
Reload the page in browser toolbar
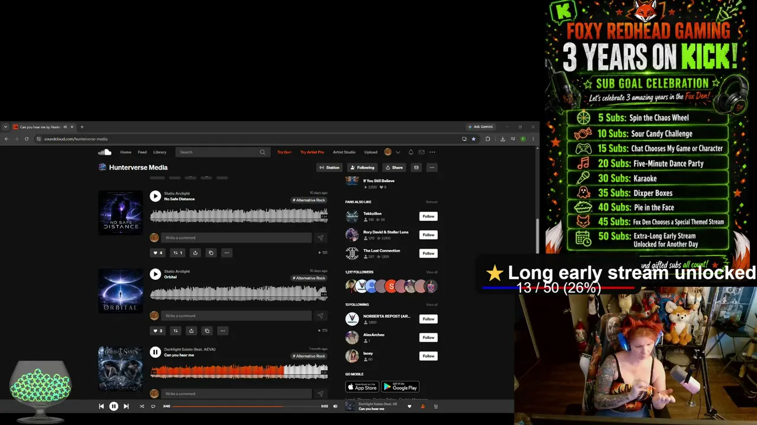point(27,139)
